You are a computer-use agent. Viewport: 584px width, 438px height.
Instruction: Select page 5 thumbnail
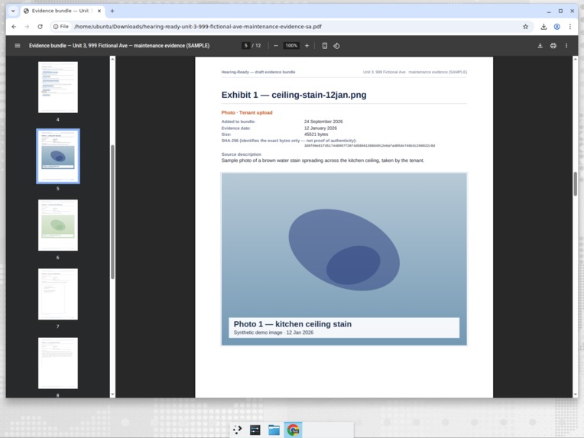pyautogui.click(x=58, y=156)
